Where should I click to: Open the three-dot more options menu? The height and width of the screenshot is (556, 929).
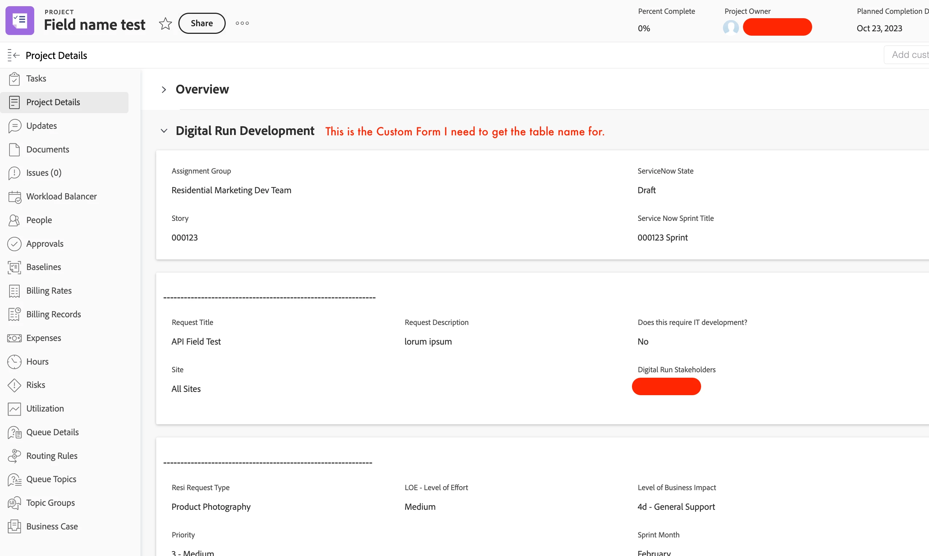click(242, 23)
